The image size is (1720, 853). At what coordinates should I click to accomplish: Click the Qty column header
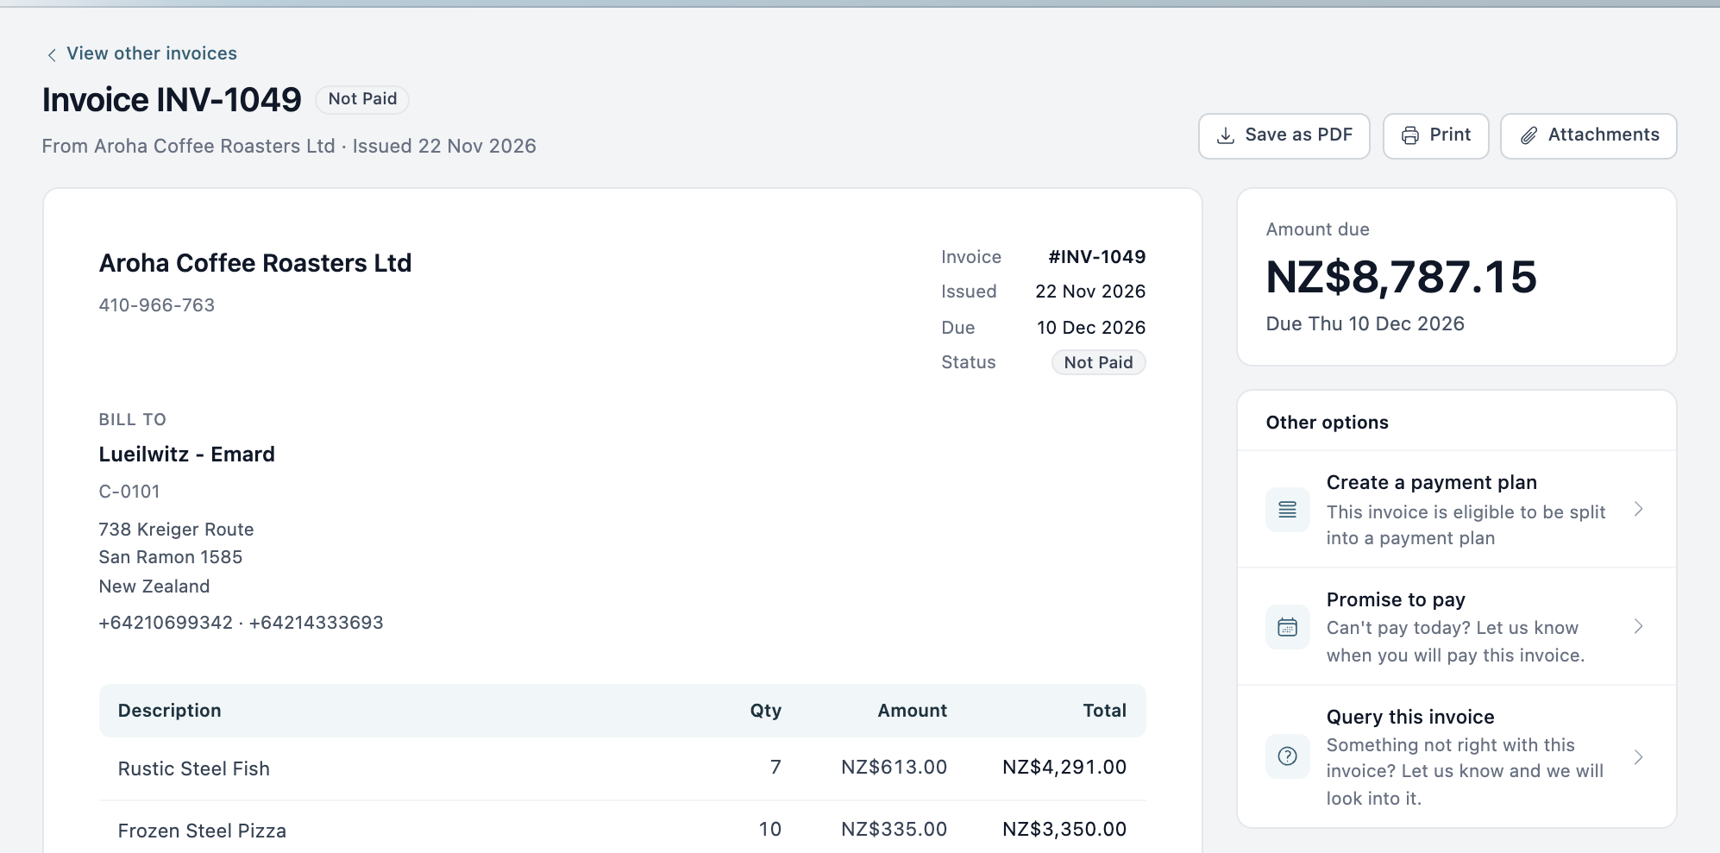click(765, 711)
